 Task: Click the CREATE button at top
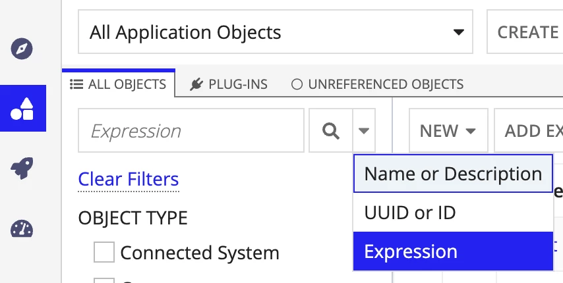(527, 32)
